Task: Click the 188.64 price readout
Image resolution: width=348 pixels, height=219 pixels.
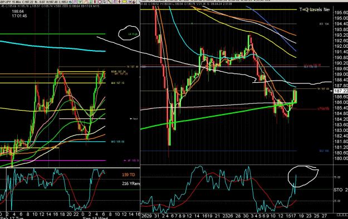Action: pyautogui.click(x=18, y=11)
